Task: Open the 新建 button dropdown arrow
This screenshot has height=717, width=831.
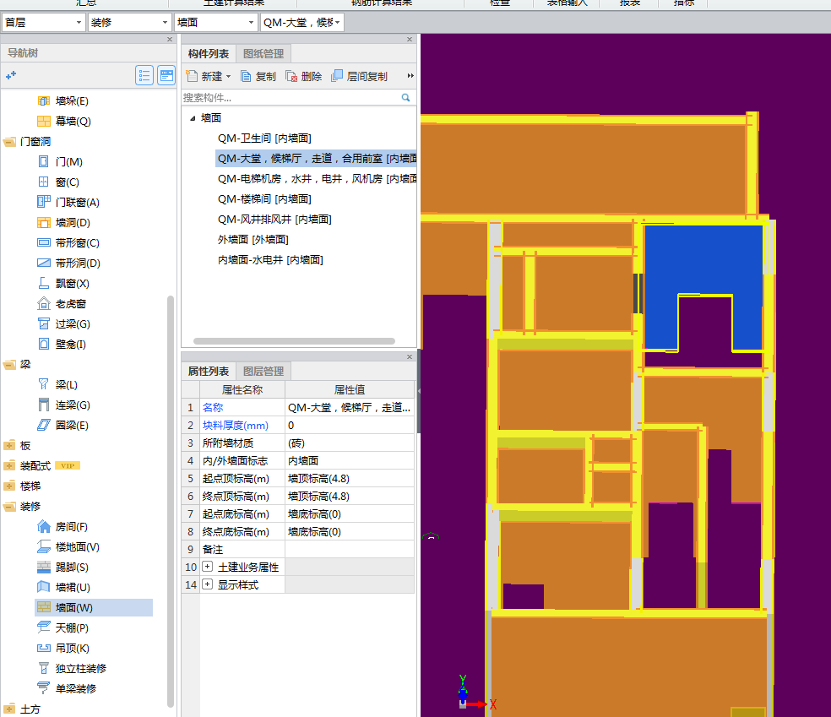Action: [228, 76]
